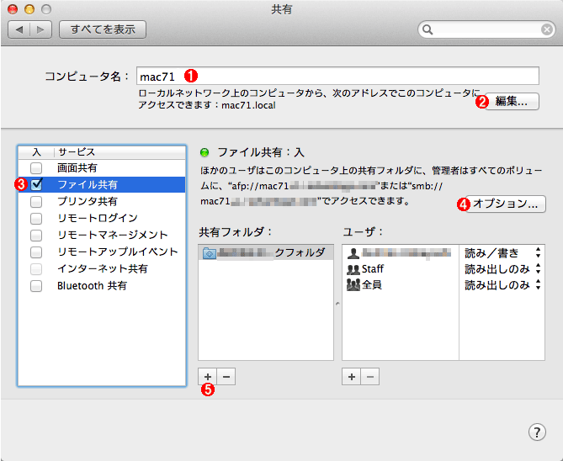Viewport: 563px width, 461px height.
Task: Select the blurred single user entry
Action: click(x=401, y=252)
